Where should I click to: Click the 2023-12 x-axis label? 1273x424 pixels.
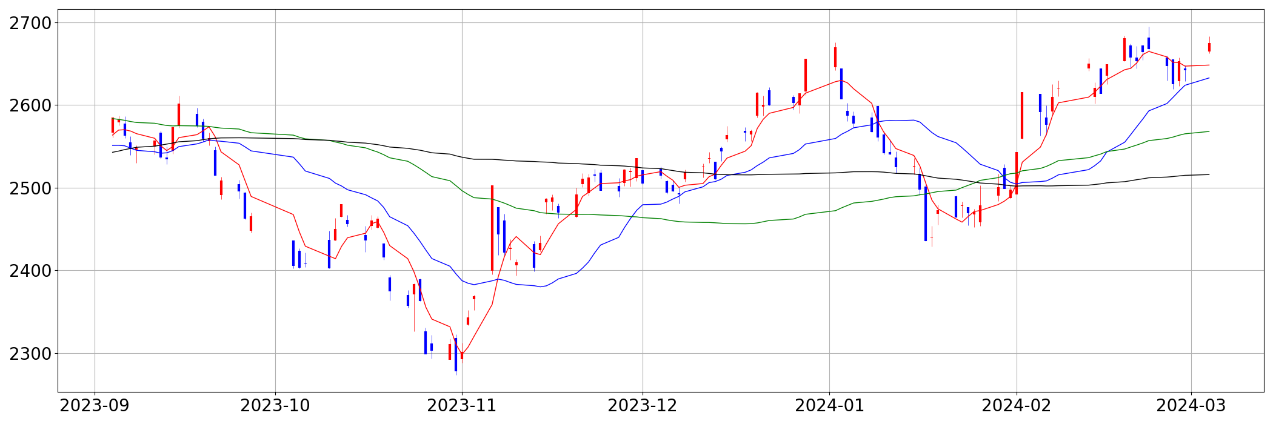pos(643,406)
